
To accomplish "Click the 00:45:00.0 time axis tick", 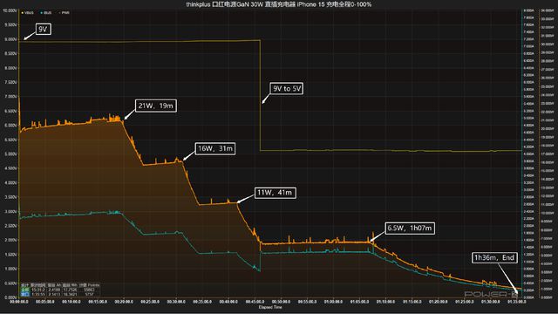I will click(255, 302).
